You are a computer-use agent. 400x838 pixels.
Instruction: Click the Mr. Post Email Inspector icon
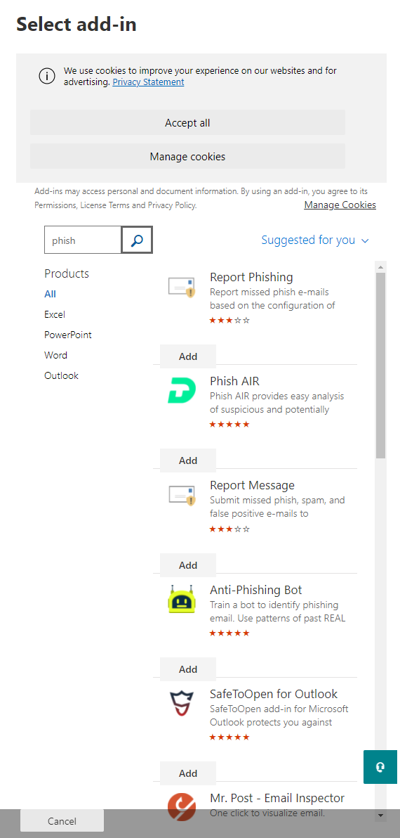(182, 806)
